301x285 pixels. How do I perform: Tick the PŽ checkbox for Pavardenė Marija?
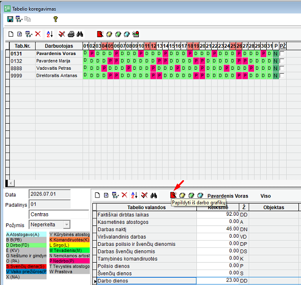click(x=282, y=61)
